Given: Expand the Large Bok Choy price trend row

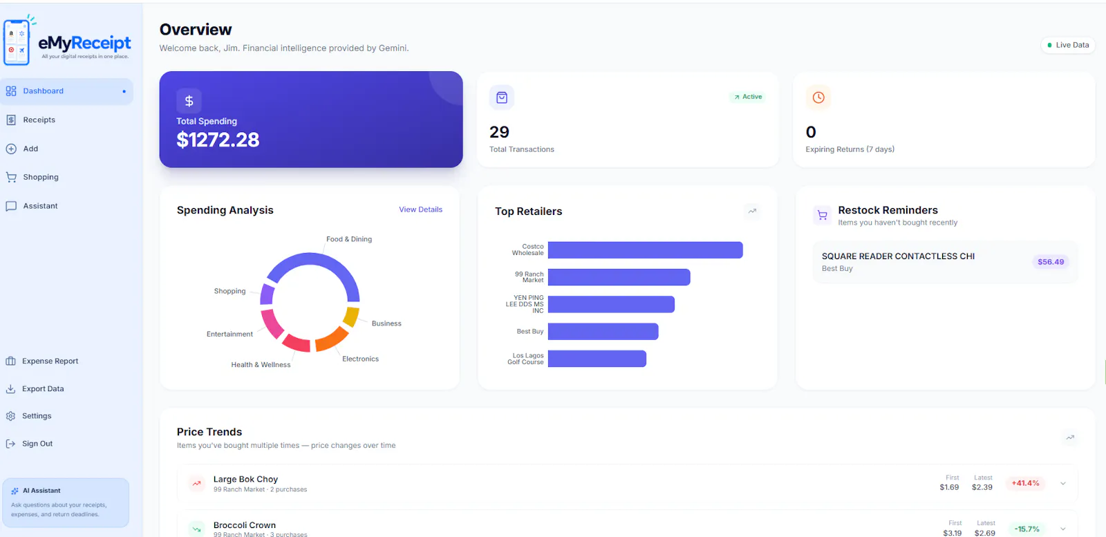Looking at the screenshot, I should tap(627, 484).
